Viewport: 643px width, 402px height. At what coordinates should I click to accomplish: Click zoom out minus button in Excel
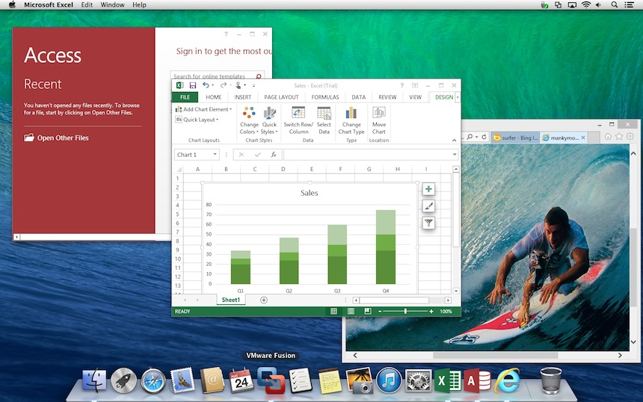(x=380, y=312)
